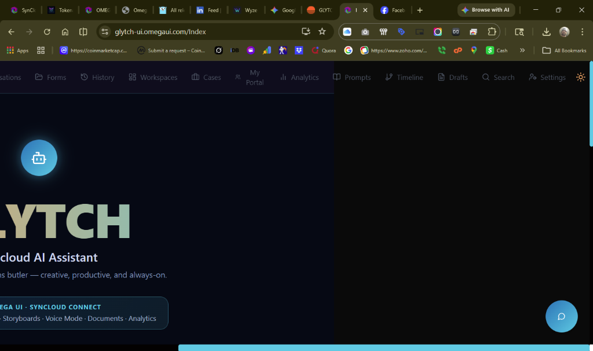Click the horizontal scrollbar at page bottom

(x=383, y=348)
